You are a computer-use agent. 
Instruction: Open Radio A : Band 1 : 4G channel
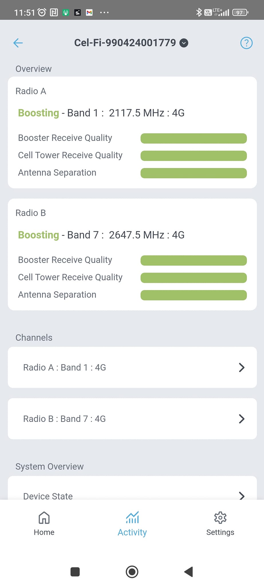click(65, 367)
